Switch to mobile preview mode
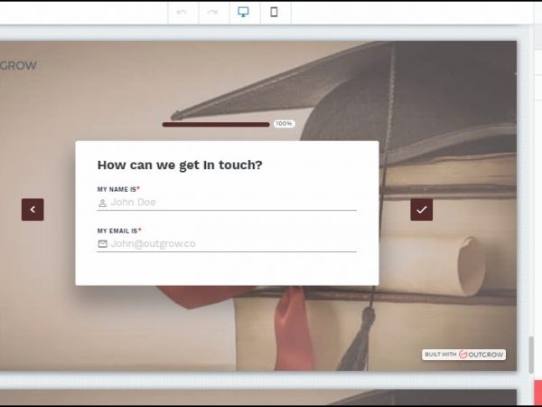The height and width of the screenshot is (407, 542). coord(275,12)
